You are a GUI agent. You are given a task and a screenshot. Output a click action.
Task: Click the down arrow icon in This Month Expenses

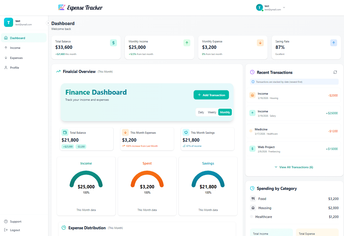[125, 133]
